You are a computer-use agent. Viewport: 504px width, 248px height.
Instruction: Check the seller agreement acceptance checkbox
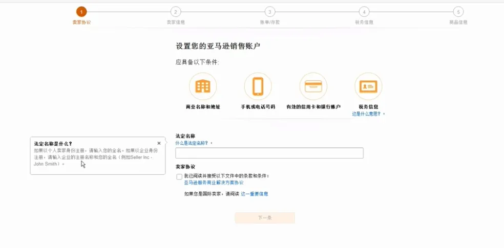pos(179,177)
